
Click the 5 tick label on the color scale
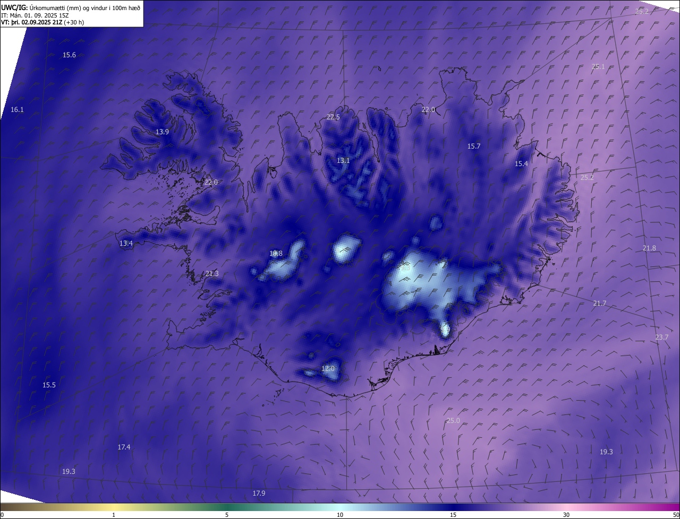point(227,515)
